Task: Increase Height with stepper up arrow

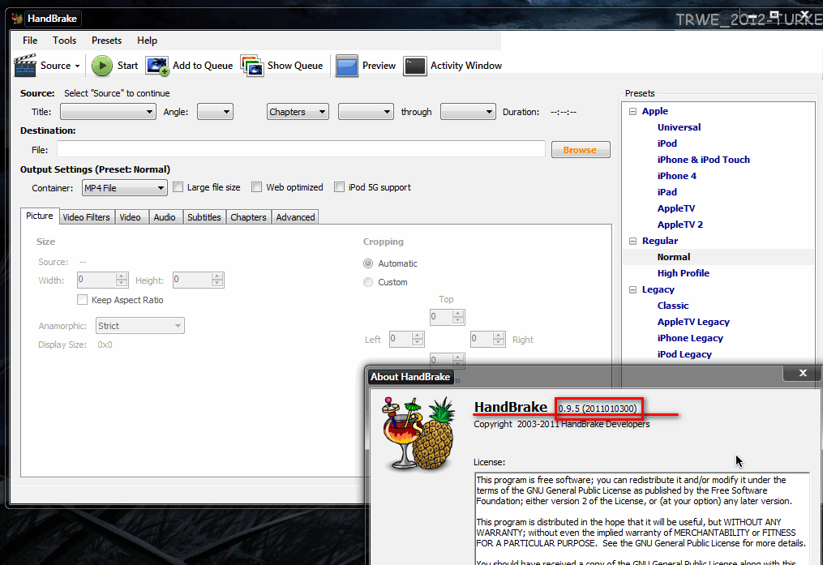Action: 217,276
